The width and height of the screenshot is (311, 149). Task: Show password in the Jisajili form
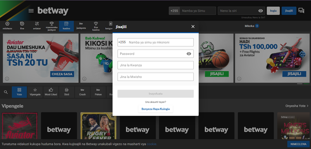pyautogui.click(x=189, y=54)
